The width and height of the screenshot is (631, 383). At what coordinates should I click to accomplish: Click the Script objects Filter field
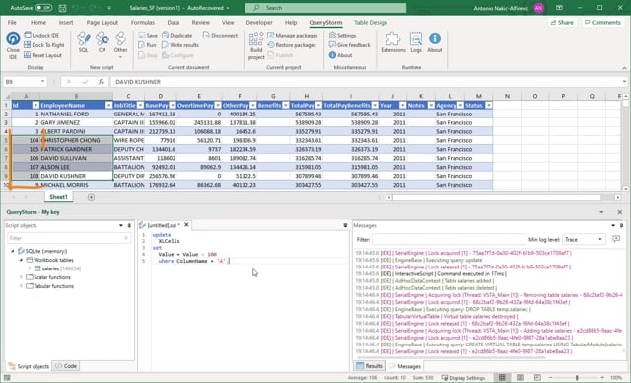[x=68, y=238]
